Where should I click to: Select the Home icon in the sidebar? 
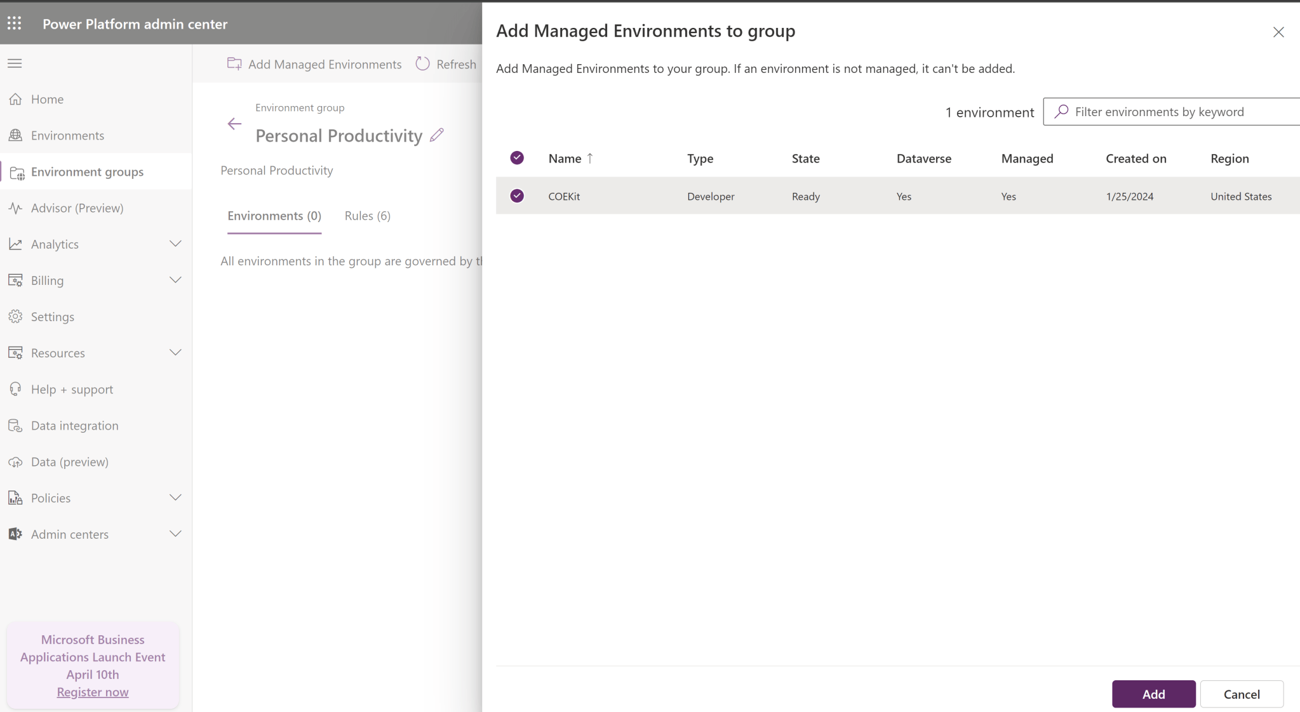pyautogui.click(x=16, y=99)
